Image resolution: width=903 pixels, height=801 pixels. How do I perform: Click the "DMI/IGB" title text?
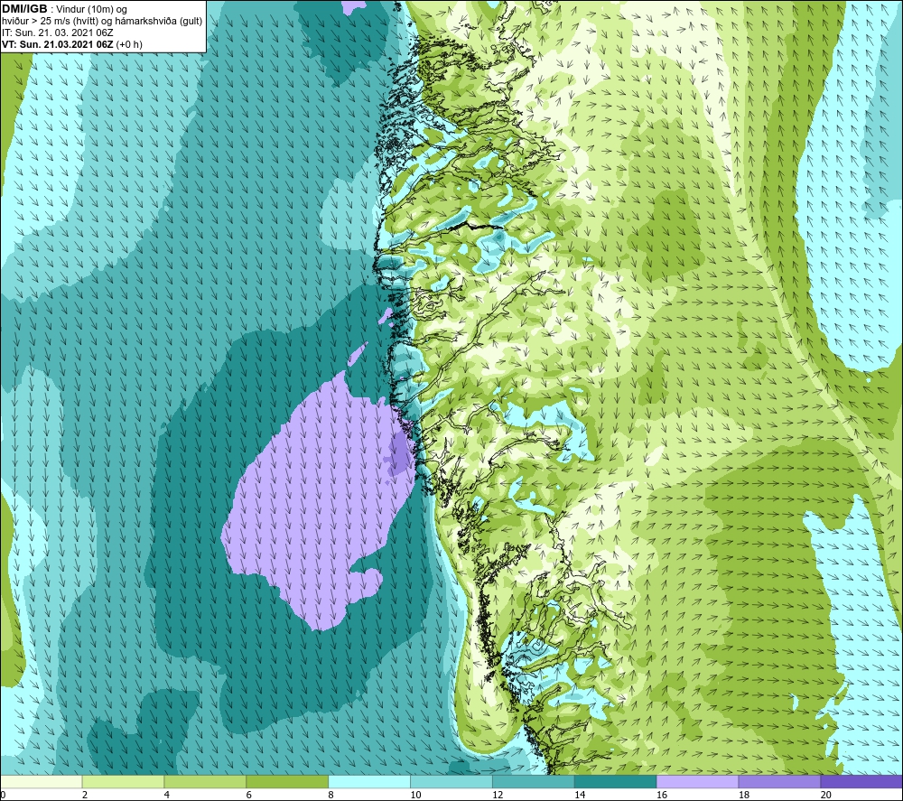[24, 9]
